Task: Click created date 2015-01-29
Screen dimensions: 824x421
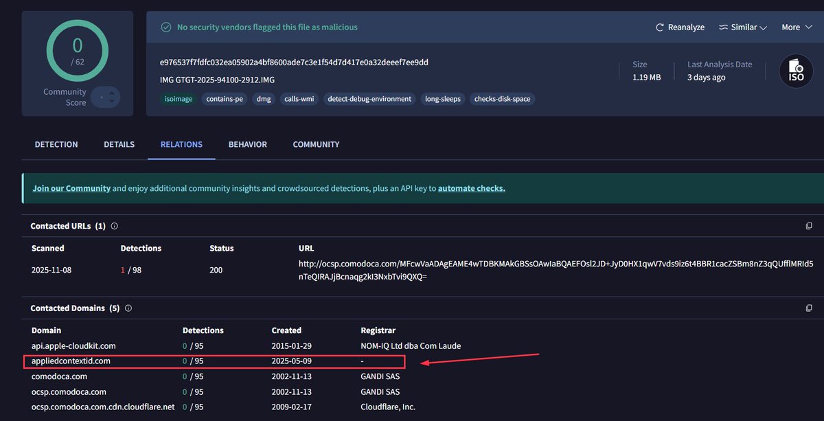Action: point(291,345)
